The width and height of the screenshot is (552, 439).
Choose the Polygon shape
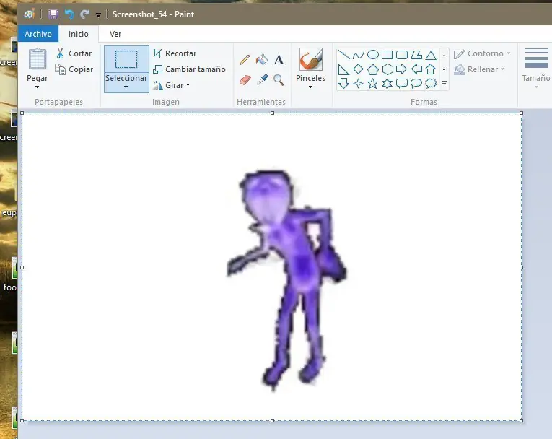click(416, 55)
